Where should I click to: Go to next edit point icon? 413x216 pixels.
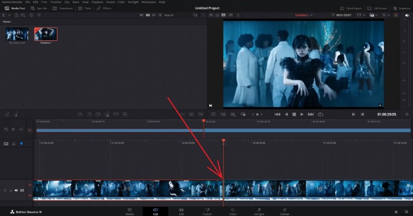(x=354, y=114)
